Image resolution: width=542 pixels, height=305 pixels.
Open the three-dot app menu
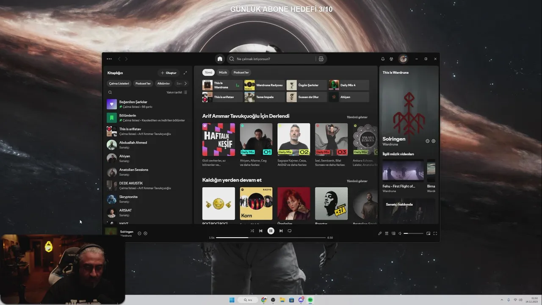[x=109, y=59]
